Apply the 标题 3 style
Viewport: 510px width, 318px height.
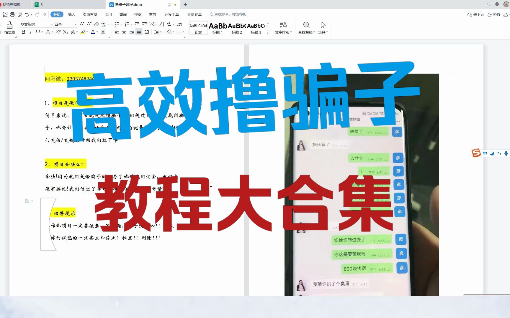(x=256, y=28)
